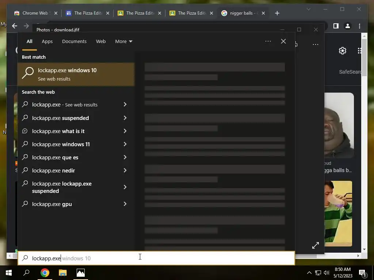Open SafeSearch settings link

(350, 72)
